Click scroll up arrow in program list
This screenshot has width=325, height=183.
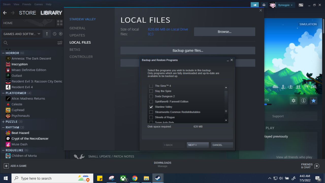[x=226, y=88]
